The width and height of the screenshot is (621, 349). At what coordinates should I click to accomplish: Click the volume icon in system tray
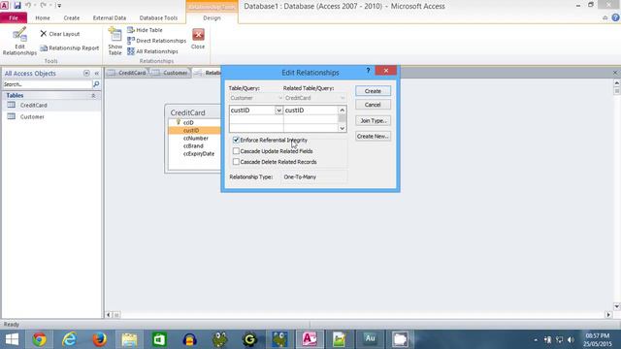[x=571, y=340]
